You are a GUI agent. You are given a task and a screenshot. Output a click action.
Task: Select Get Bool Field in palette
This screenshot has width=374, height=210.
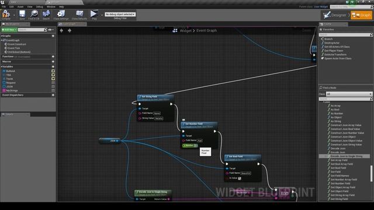[x=338, y=168]
